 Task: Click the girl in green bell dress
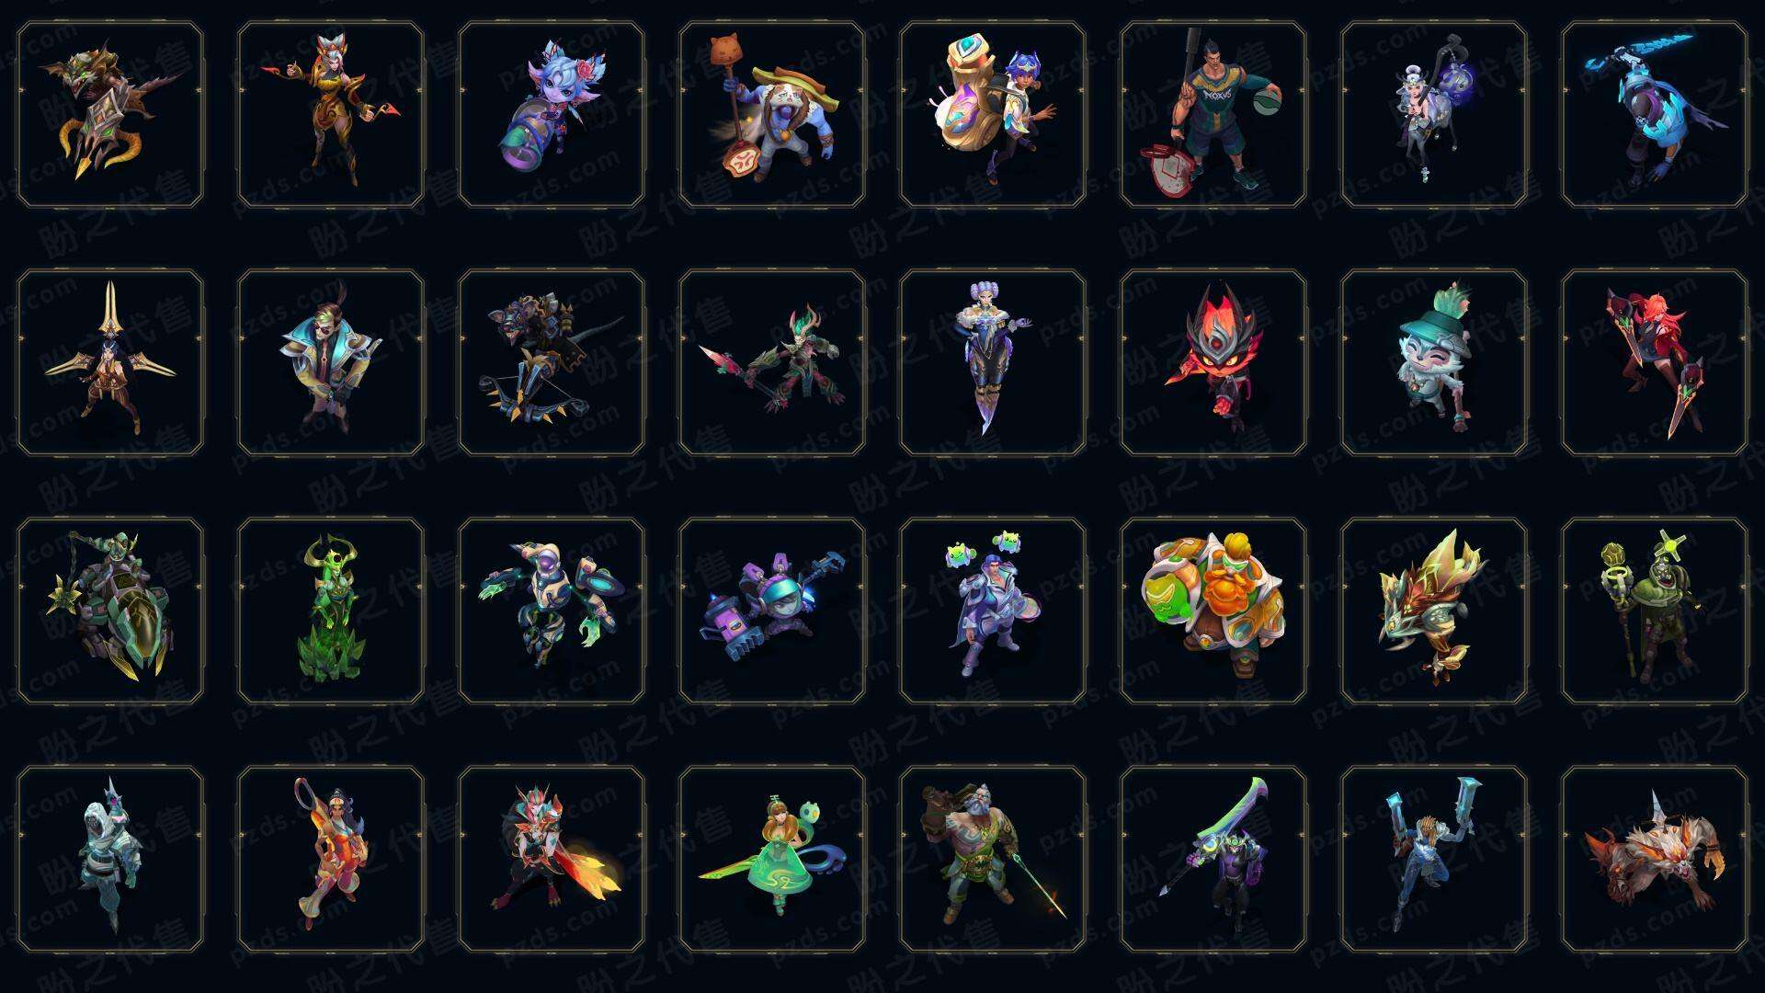772,859
